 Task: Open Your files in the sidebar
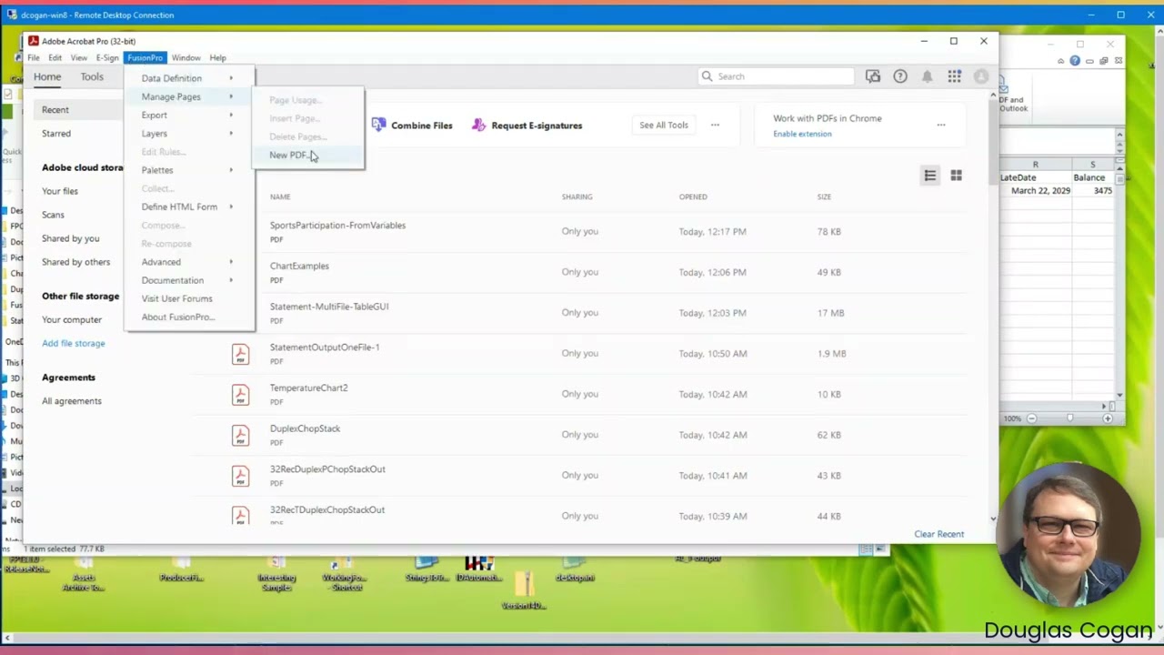click(60, 191)
